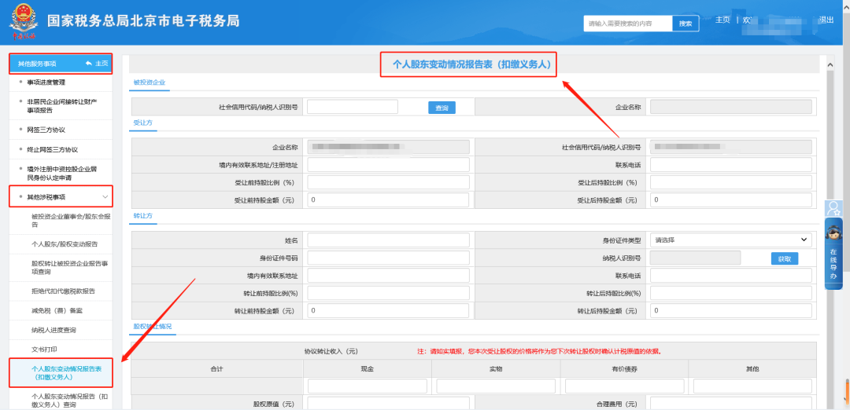
Task: Go to 主页 link in top bar
Action: click(722, 20)
